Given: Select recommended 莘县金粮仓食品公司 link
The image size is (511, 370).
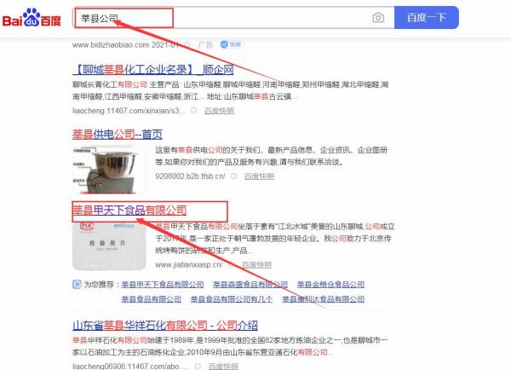Looking at the screenshot, I should pyautogui.click(x=330, y=285).
